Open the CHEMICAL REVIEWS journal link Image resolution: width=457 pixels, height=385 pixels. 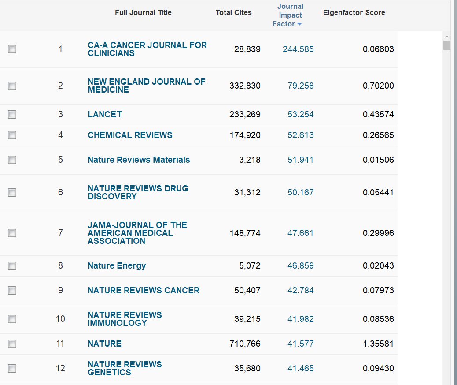pos(130,135)
